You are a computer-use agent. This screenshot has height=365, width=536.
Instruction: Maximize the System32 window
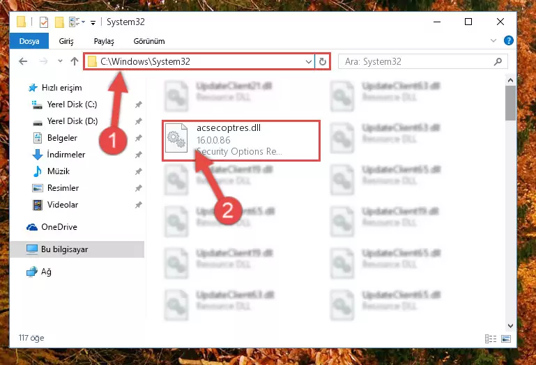point(468,22)
